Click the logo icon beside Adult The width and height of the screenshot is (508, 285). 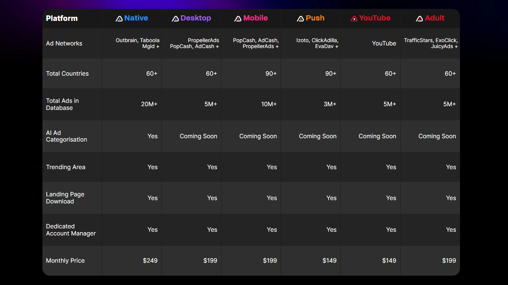tap(419, 19)
